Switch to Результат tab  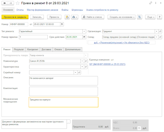(19, 49)
